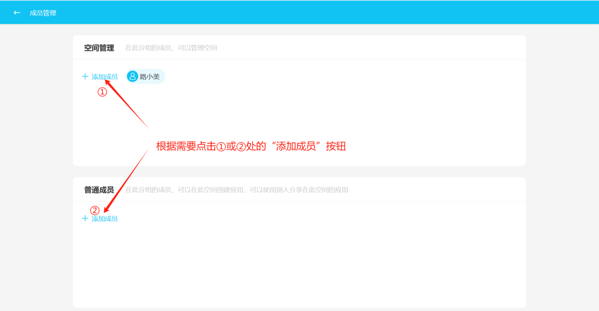Click the 成员管理 page title
Image resolution: width=599 pixels, height=311 pixels.
click(x=43, y=13)
